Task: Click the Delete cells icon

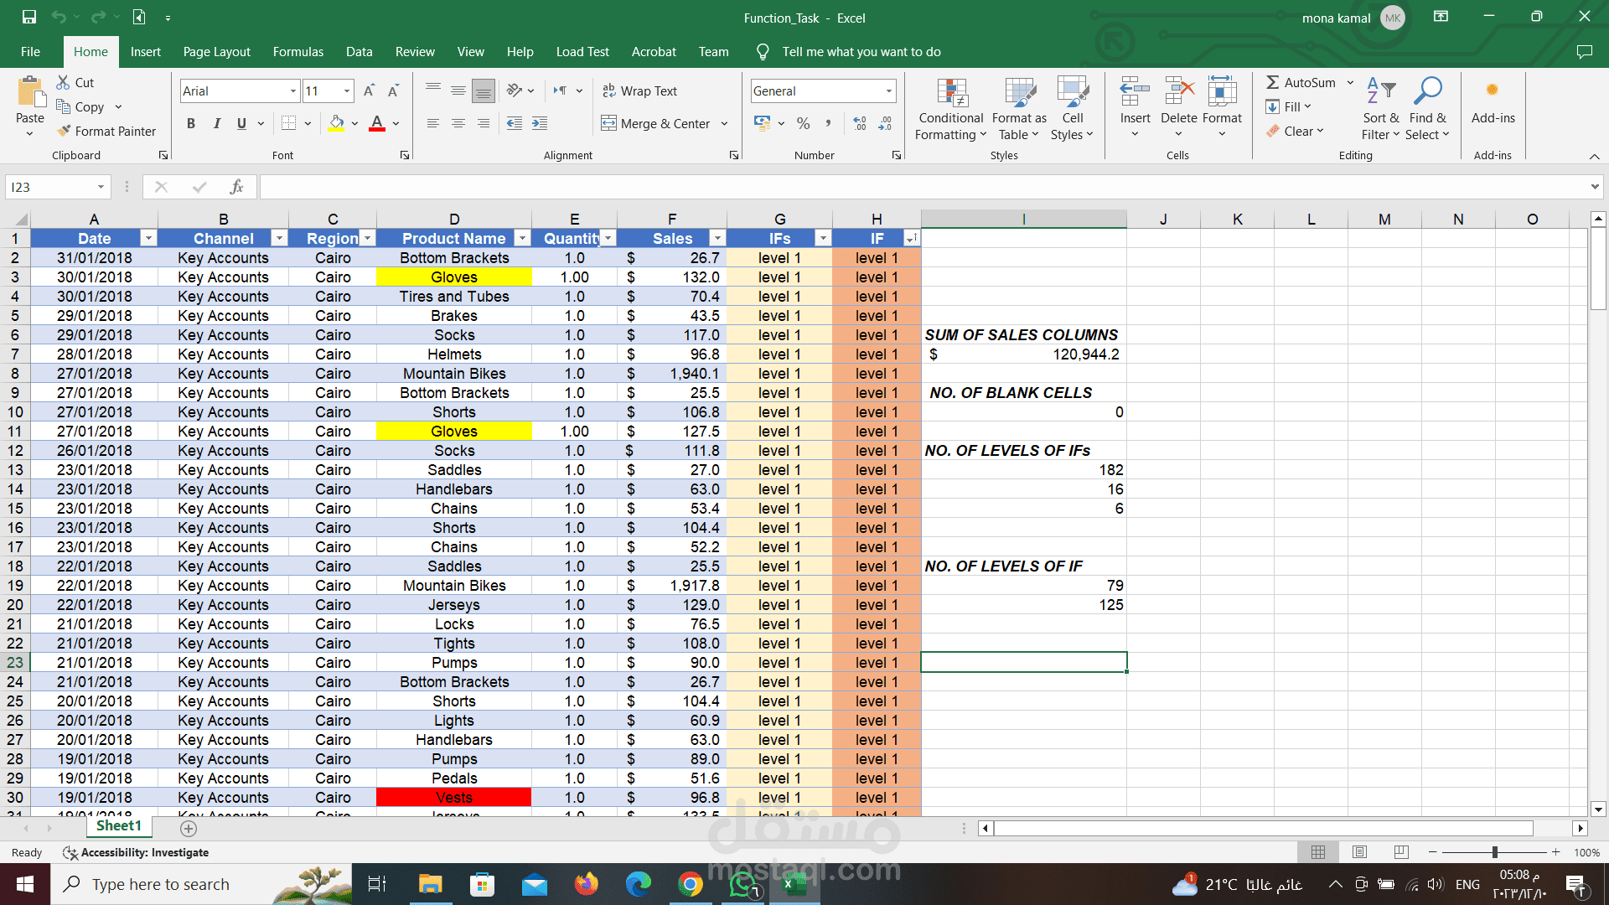Action: tap(1178, 90)
